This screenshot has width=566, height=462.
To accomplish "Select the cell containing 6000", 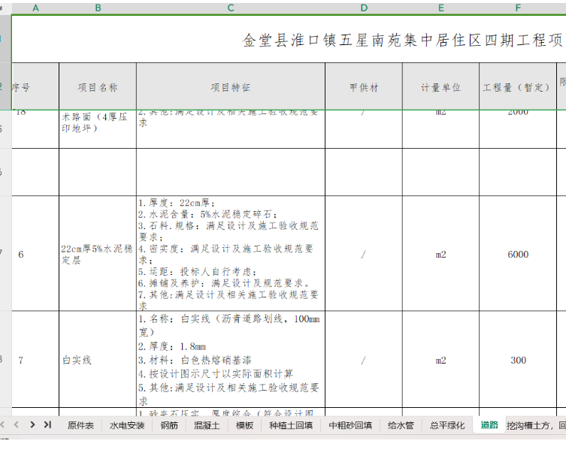I will 518,255.
